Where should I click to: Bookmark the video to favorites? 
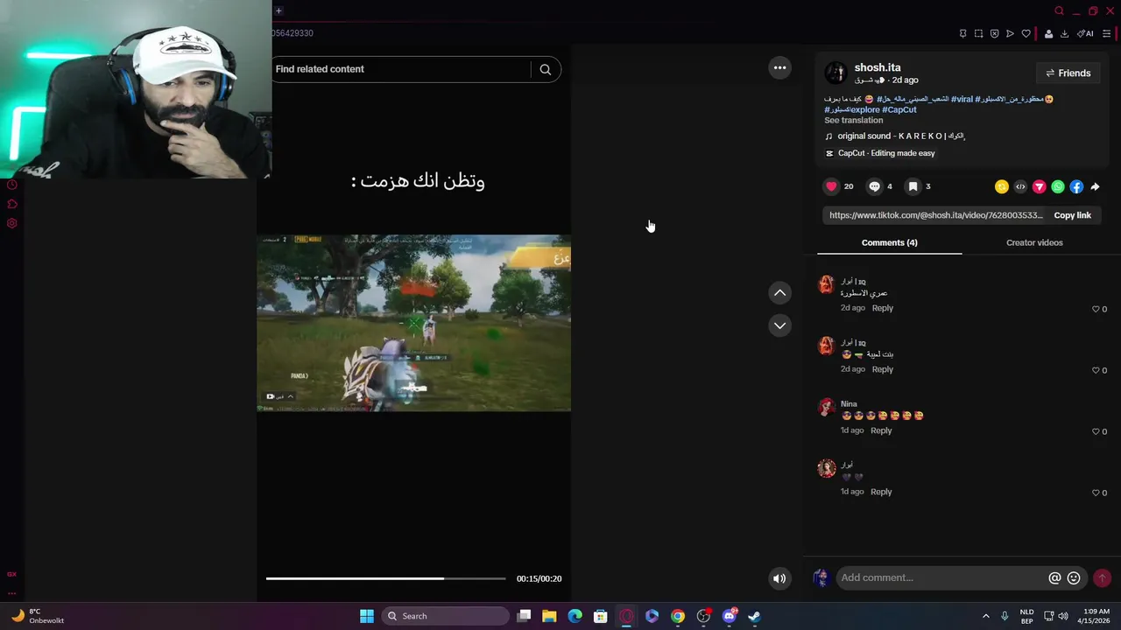(x=913, y=186)
